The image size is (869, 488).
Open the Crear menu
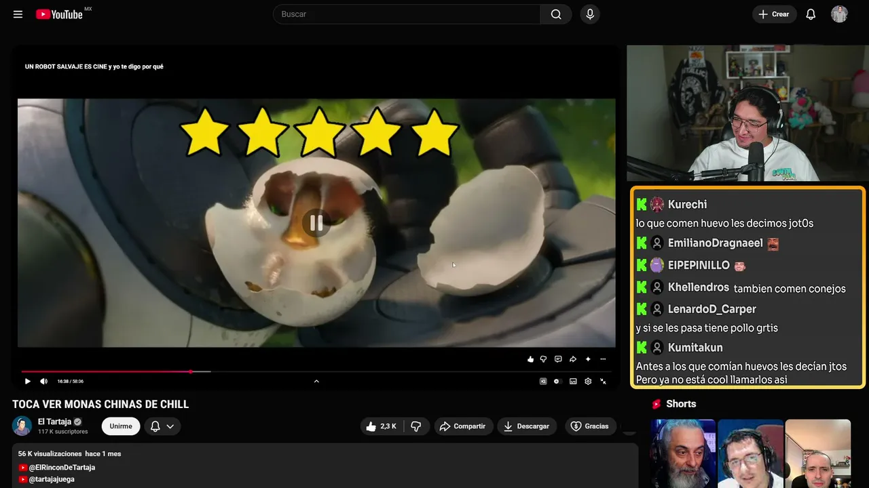(x=774, y=14)
